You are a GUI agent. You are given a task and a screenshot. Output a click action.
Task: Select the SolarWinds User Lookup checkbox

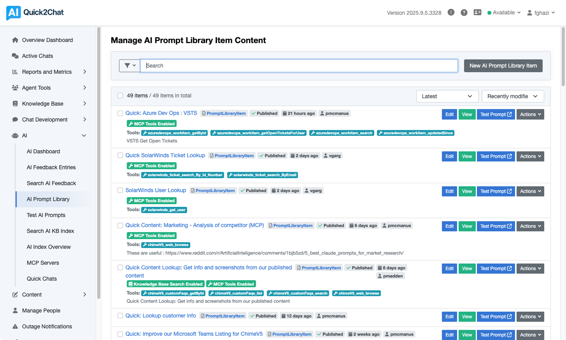pos(120,190)
